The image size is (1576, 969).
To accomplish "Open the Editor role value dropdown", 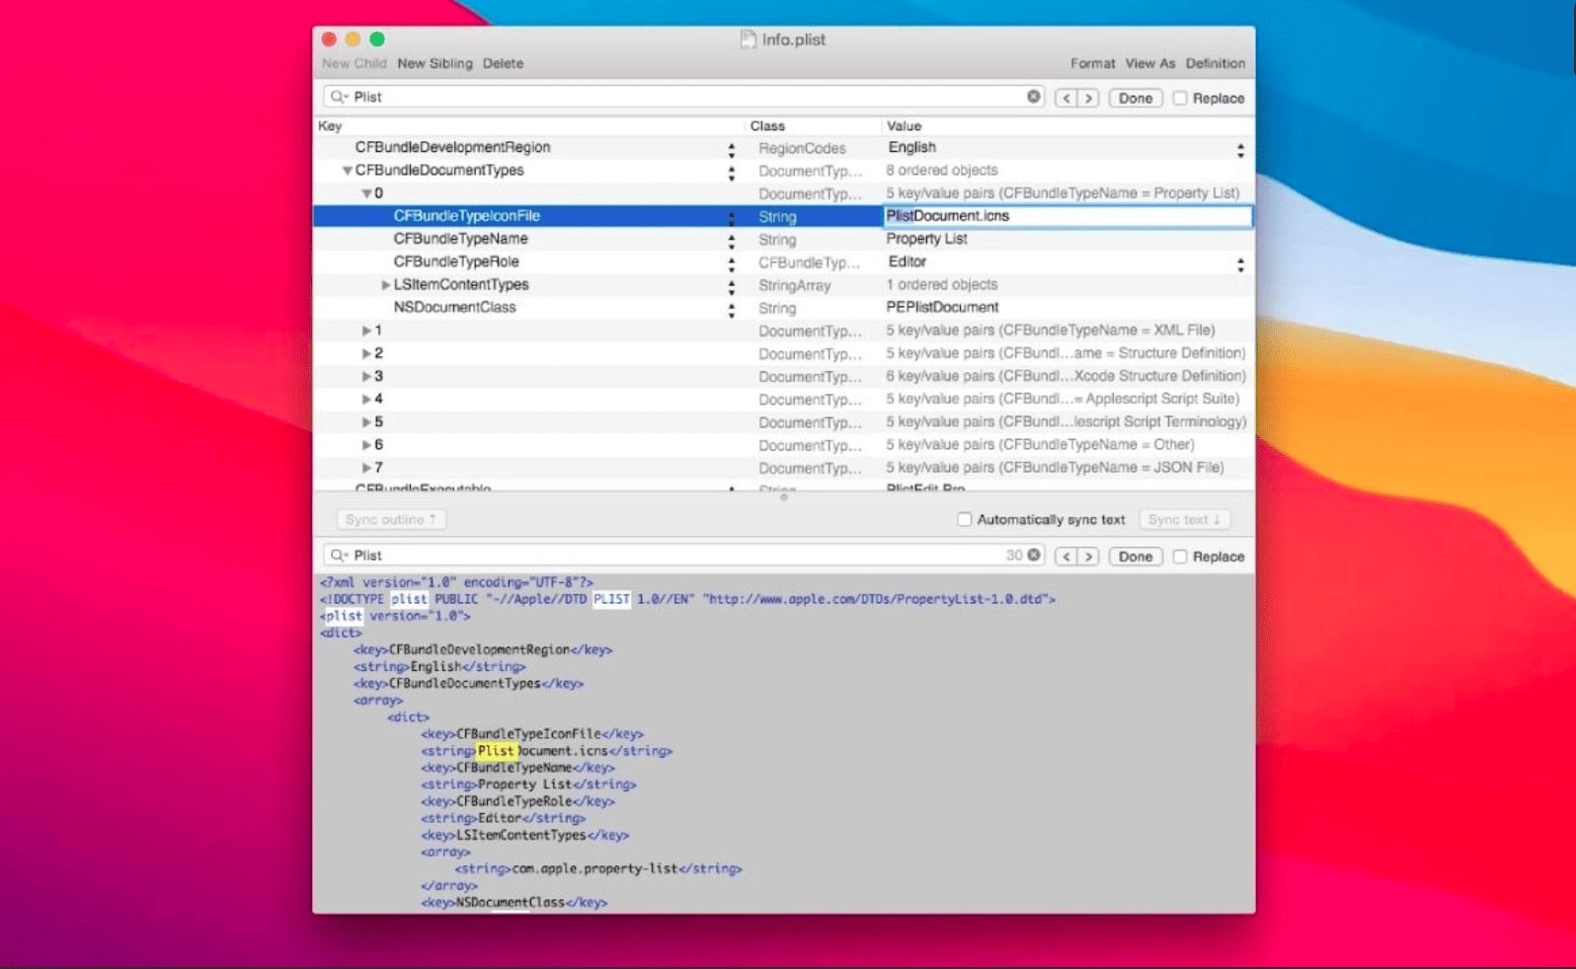I will coord(1240,264).
